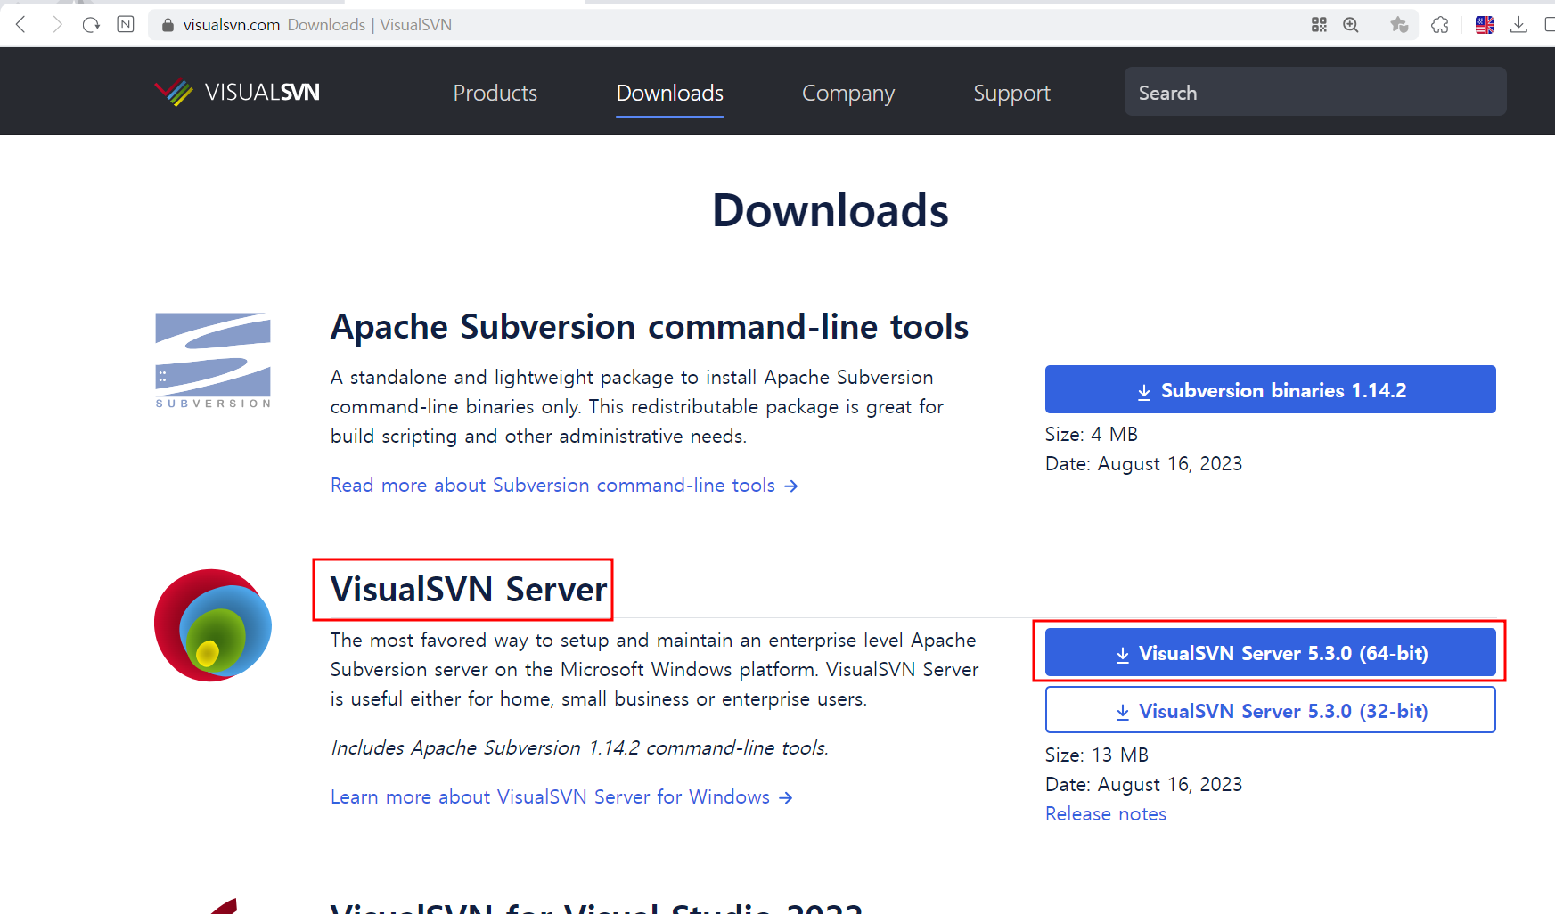The height and width of the screenshot is (914, 1555).
Task: Click the VisualSVN Server circular logo
Action: (x=213, y=625)
